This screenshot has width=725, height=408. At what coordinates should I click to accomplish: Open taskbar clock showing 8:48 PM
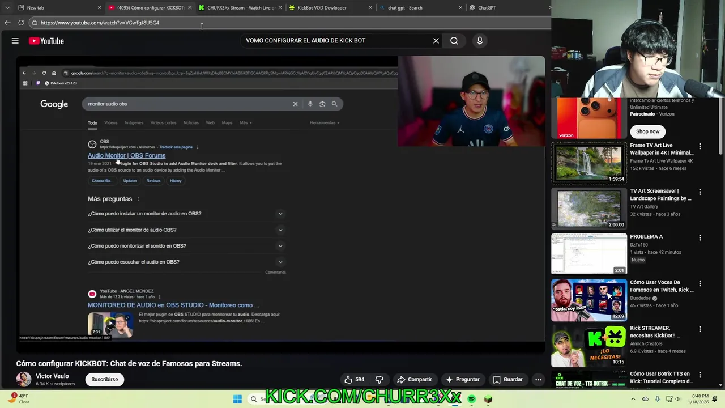(x=699, y=399)
